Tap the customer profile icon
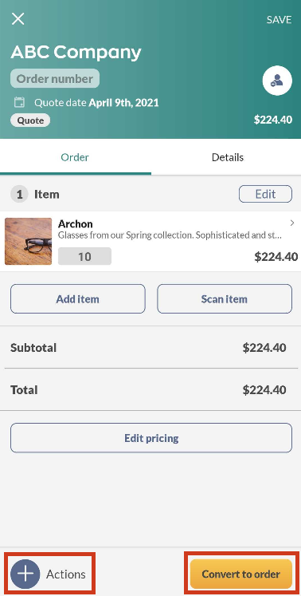301x596 pixels. 277,81
